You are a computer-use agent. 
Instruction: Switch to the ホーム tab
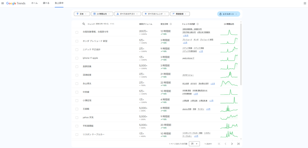(x=34, y=3)
